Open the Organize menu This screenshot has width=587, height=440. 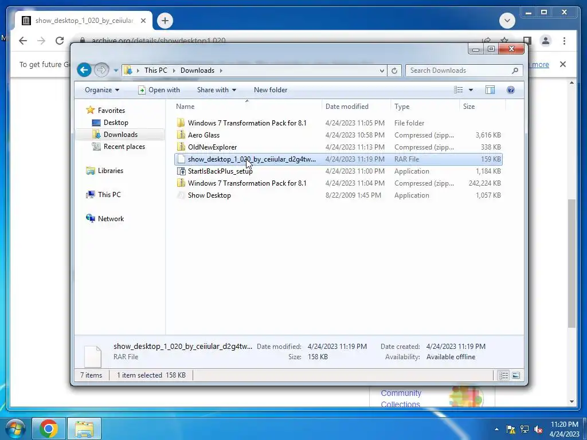102,90
